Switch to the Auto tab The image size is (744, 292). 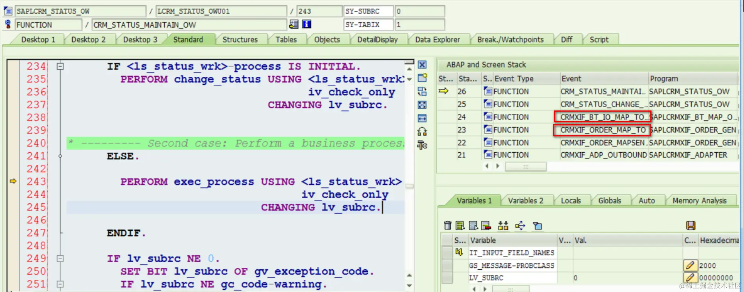tap(646, 201)
